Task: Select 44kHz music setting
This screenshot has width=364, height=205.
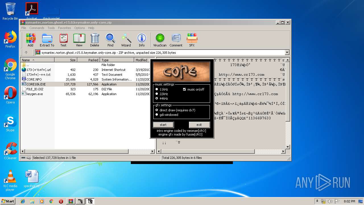Action: coord(162,99)
